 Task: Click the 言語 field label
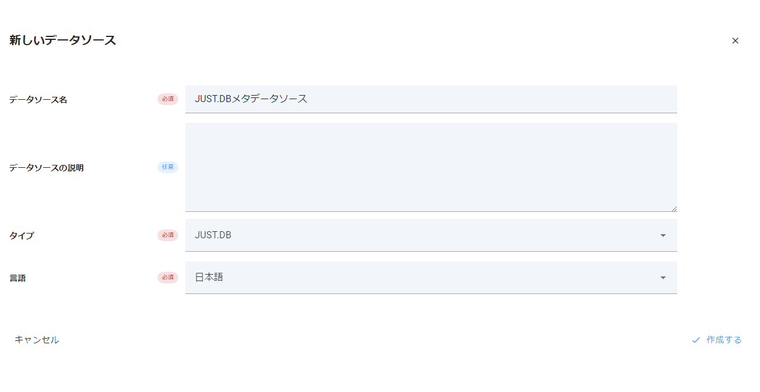coord(18,278)
